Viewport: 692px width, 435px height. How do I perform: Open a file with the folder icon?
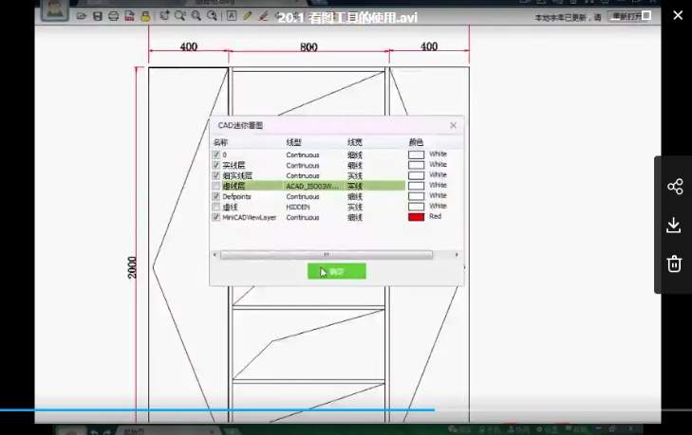[82, 16]
